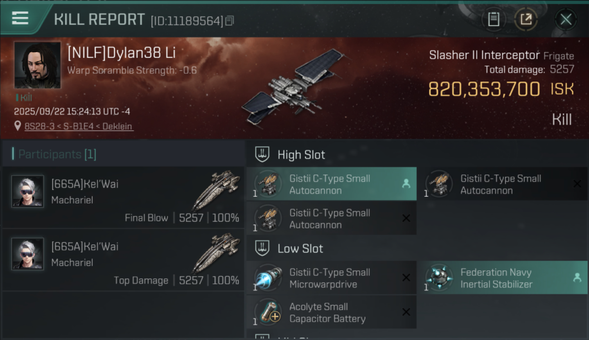Close the kill report window
The image size is (589, 340).
[565, 19]
